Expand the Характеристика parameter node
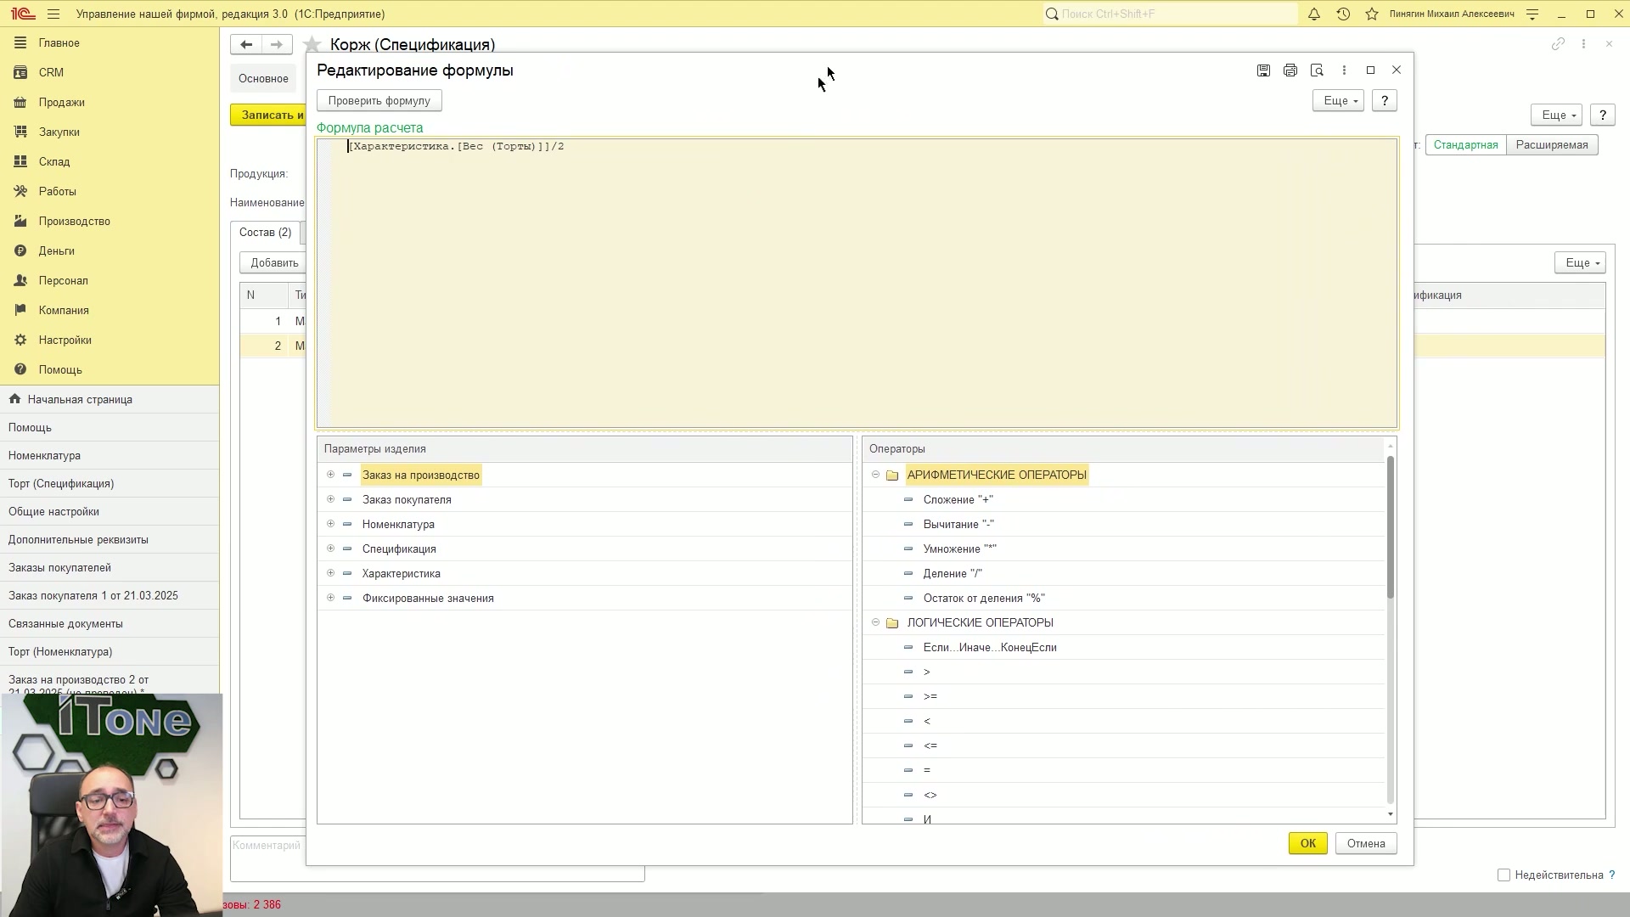This screenshot has width=1630, height=917. [x=330, y=573]
